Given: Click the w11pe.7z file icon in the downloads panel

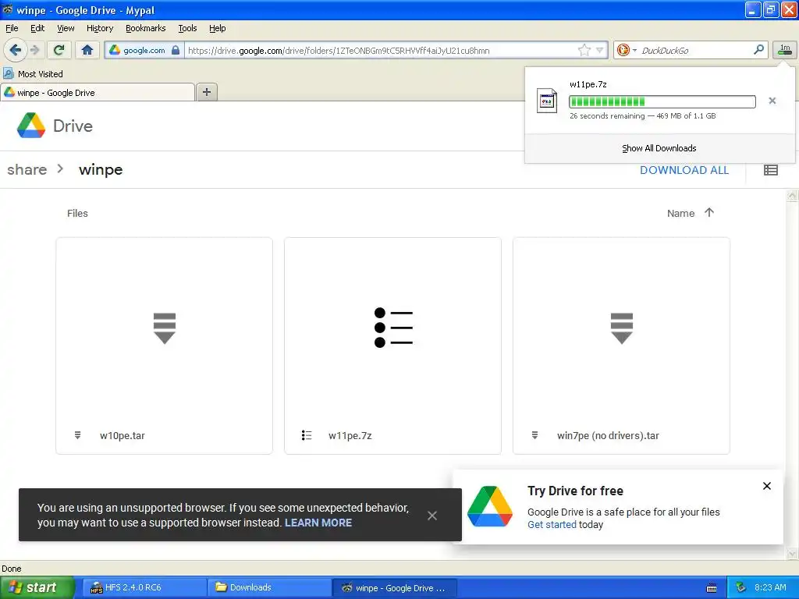Looking at the screenshot, I should click(x=547, y=101).
